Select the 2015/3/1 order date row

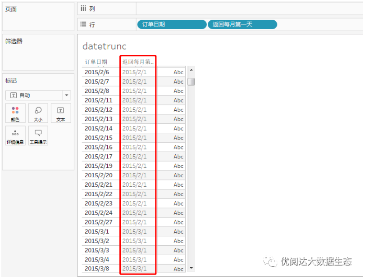pos(96,231)
